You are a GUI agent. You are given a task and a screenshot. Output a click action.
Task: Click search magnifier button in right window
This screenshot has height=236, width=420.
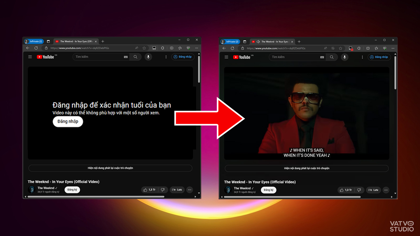332,57
